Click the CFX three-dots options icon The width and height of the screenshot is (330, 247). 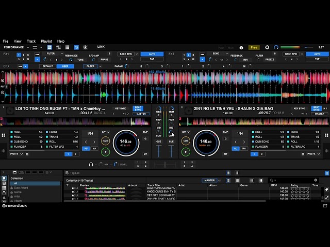click(20, 66)
